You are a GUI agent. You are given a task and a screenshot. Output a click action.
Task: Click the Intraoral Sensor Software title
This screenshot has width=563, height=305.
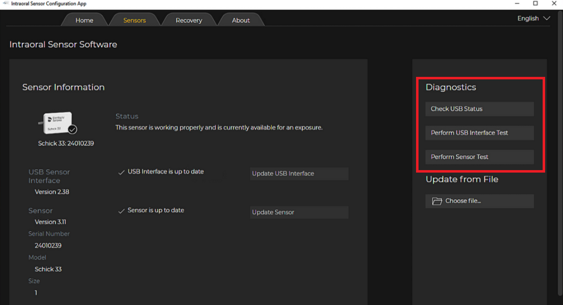point(63,45)
